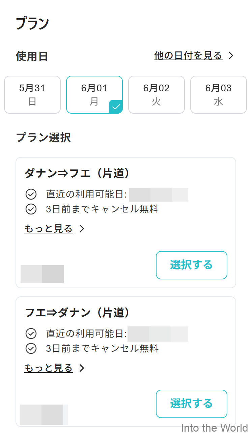The image size is (251, 435).
Task: Expand もっと見る in the フエ⇒ダナン plan
Action: [49, 368]
